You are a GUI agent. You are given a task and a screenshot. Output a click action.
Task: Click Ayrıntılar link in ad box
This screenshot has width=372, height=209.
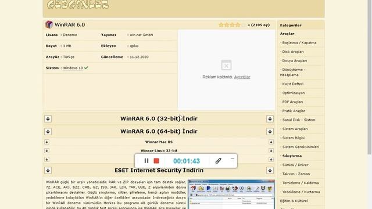pos(242,77)
